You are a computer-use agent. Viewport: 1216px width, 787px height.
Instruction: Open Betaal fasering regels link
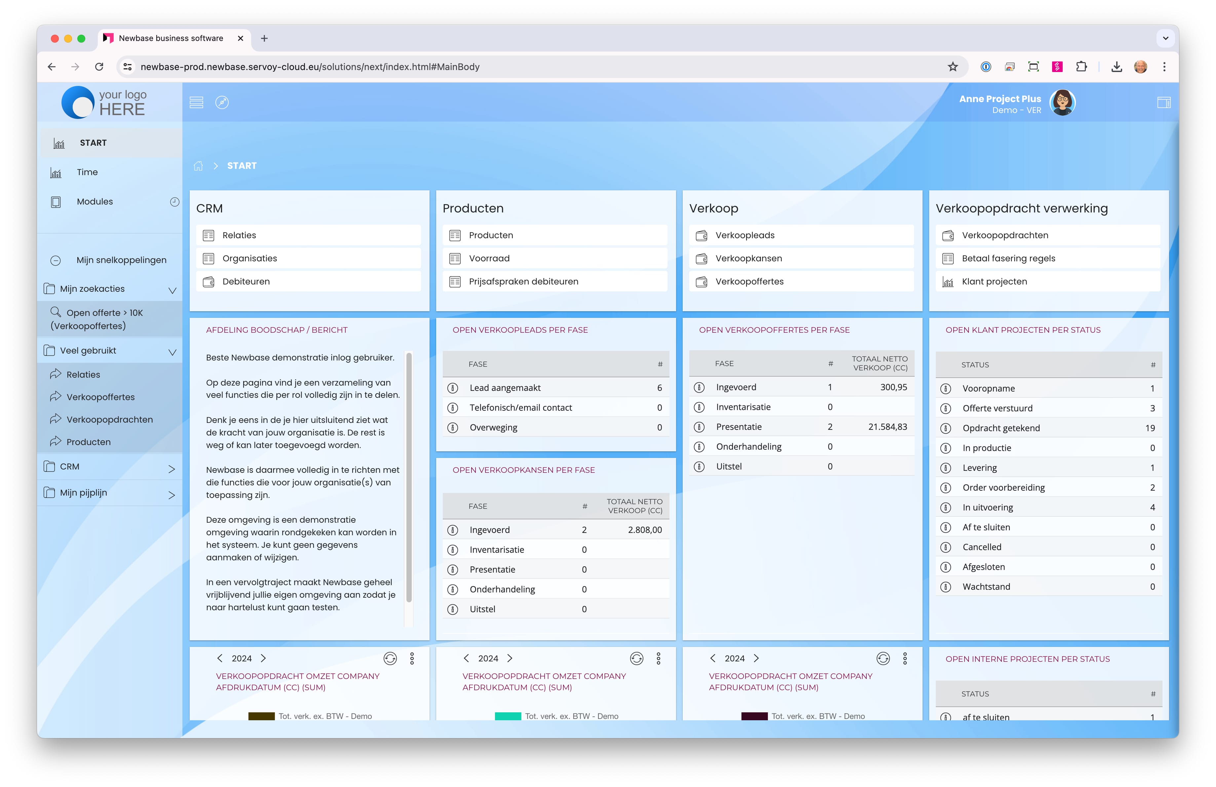[x=1008, y=258]
